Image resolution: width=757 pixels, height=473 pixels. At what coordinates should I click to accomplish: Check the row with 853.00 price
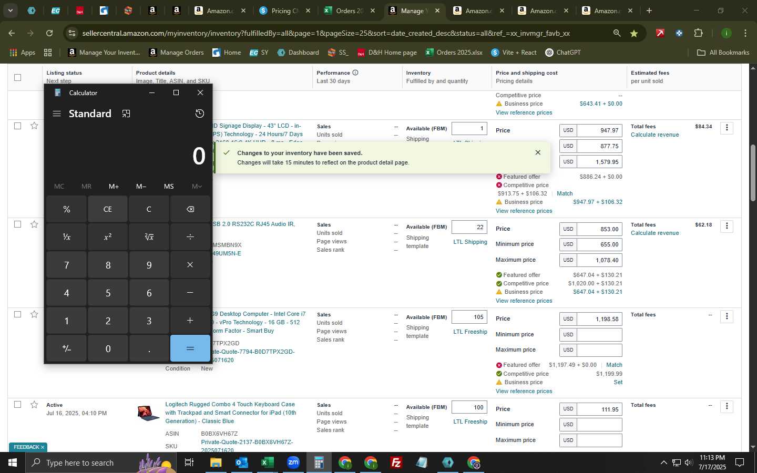tap(17, 224)
